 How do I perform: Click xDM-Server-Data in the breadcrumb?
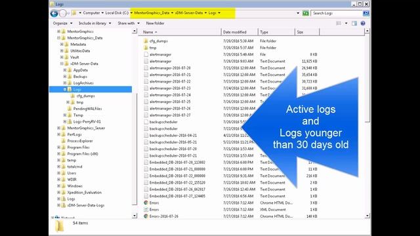(x=189, y=13)
